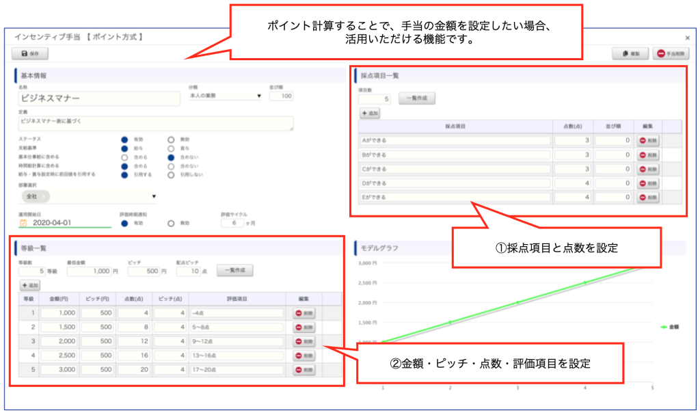Select 賞与 for 支給基準
The height and width of the screenshot is (413, 700).
click(172, 148)
